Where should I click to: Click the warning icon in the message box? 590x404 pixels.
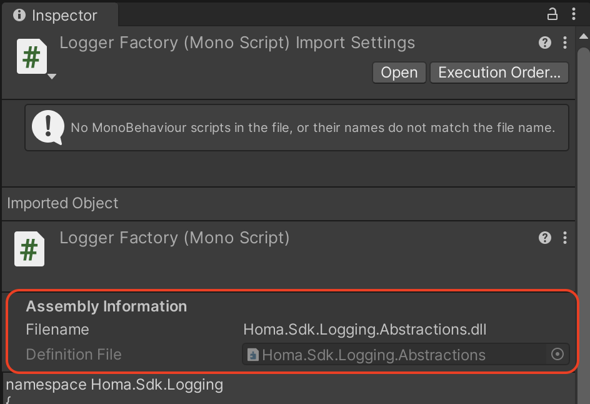click(x=47, y=127)
